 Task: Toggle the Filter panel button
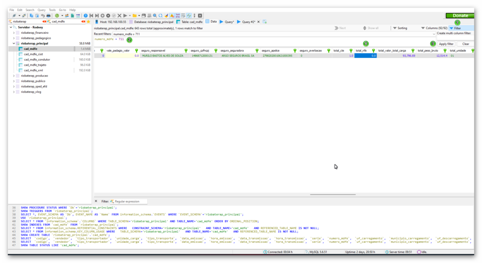click(x=461, y=28)
